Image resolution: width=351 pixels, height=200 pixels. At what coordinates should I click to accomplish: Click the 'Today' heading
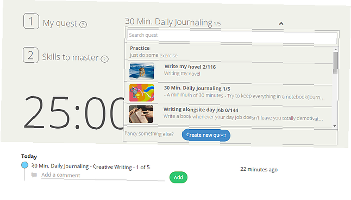(29, 157)
